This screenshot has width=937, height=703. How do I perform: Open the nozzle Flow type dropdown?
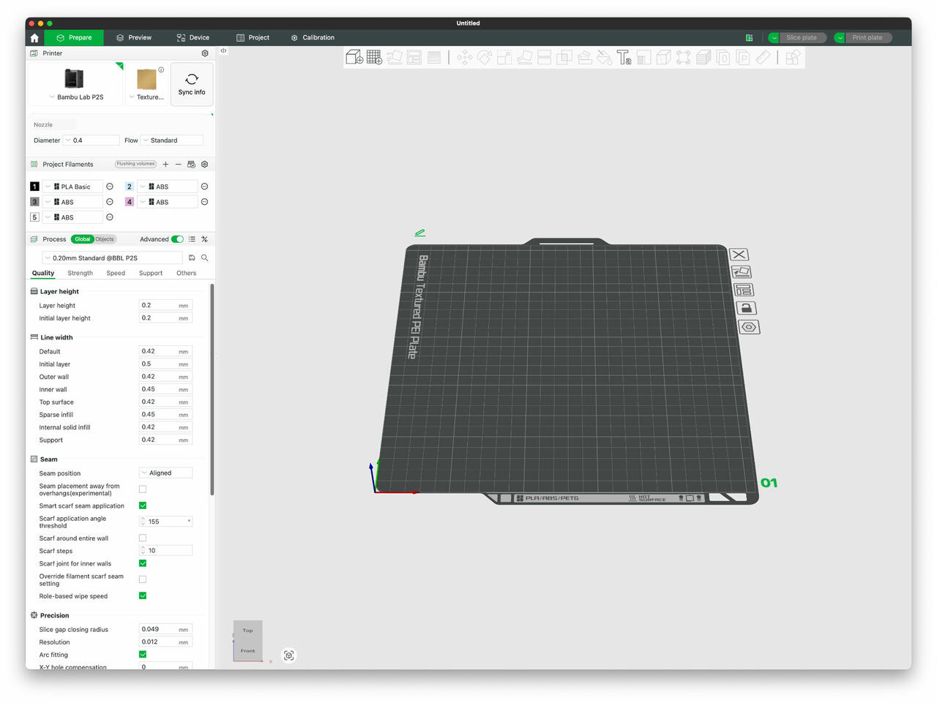tap(172, 140)
